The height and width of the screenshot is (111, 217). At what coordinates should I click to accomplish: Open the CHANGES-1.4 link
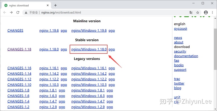coord(18,101)
